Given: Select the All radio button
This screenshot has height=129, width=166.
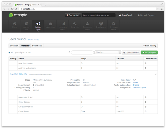Looking at the screenshot, I should [9, 52].
